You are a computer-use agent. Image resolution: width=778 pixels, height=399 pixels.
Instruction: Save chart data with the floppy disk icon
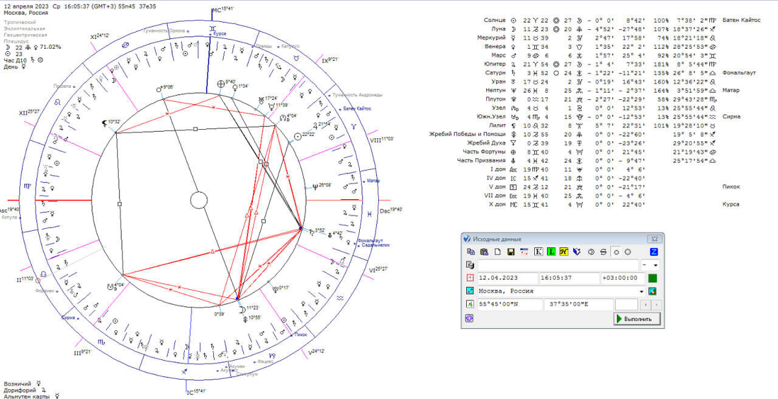511,252
